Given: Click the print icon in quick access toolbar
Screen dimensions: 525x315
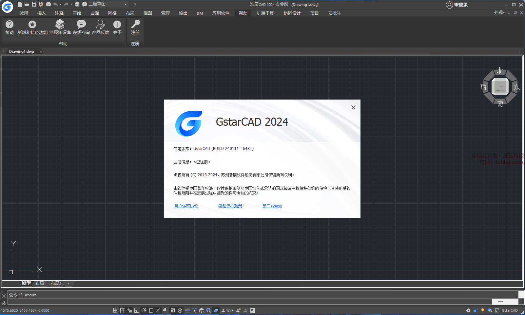Looking at the screenshot, I should (x=49, y=4).
